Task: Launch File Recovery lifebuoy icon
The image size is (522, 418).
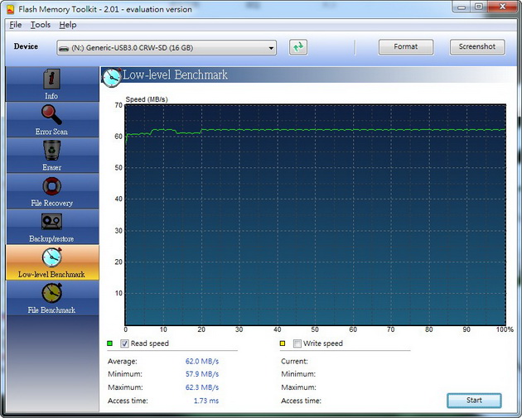Action: [x=51, y=186]
